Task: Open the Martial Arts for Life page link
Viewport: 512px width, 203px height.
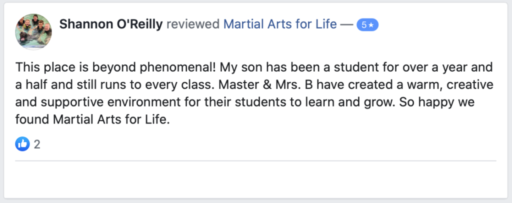Action: coord(280,24)
